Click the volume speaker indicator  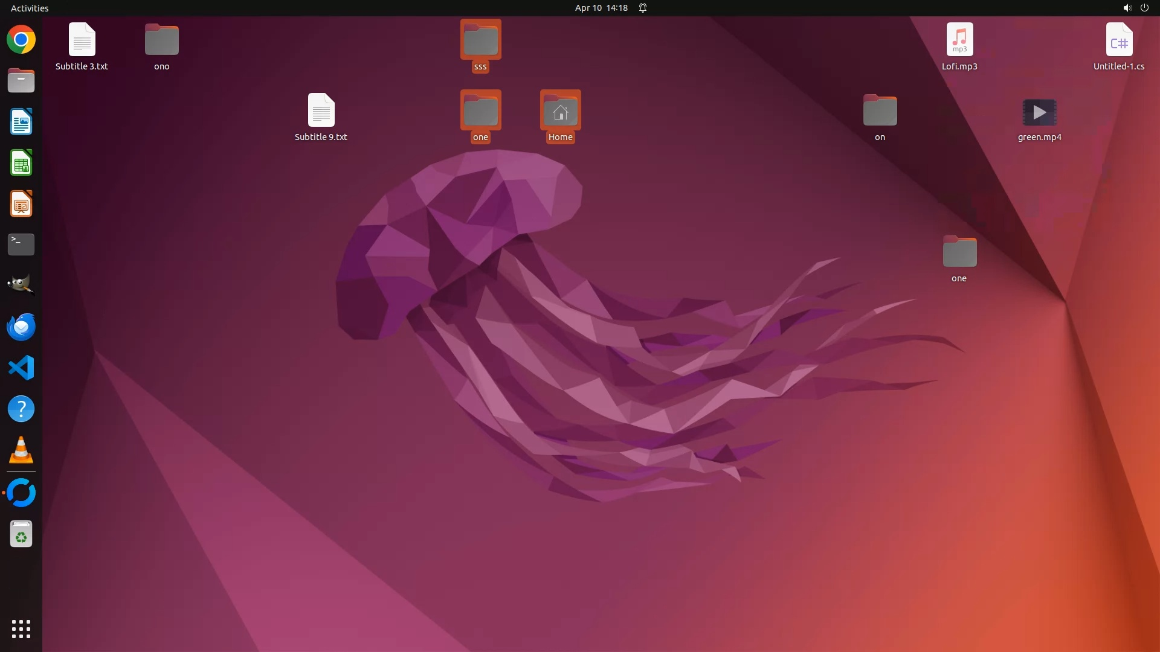[1127, 8]
